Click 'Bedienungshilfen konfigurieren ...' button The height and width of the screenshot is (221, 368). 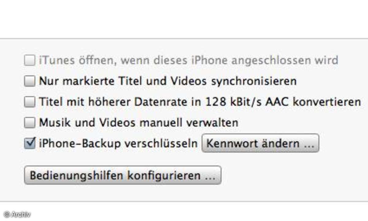123,176
